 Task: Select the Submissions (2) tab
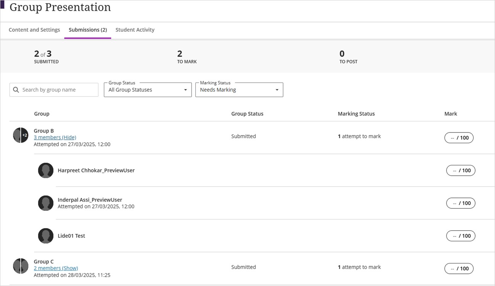tap(88, 30)
